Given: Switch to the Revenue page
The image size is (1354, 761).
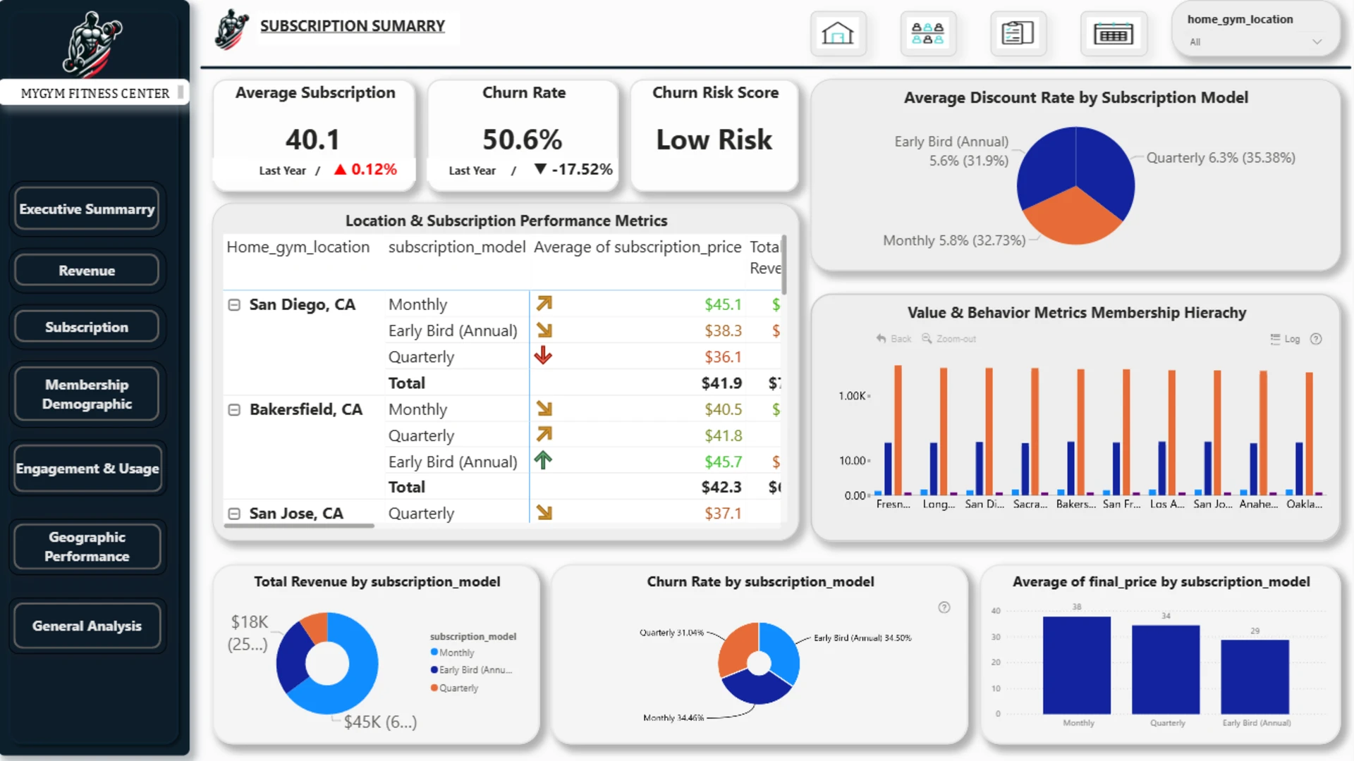Looking at the screenshot, I should [x=87, y=271].
